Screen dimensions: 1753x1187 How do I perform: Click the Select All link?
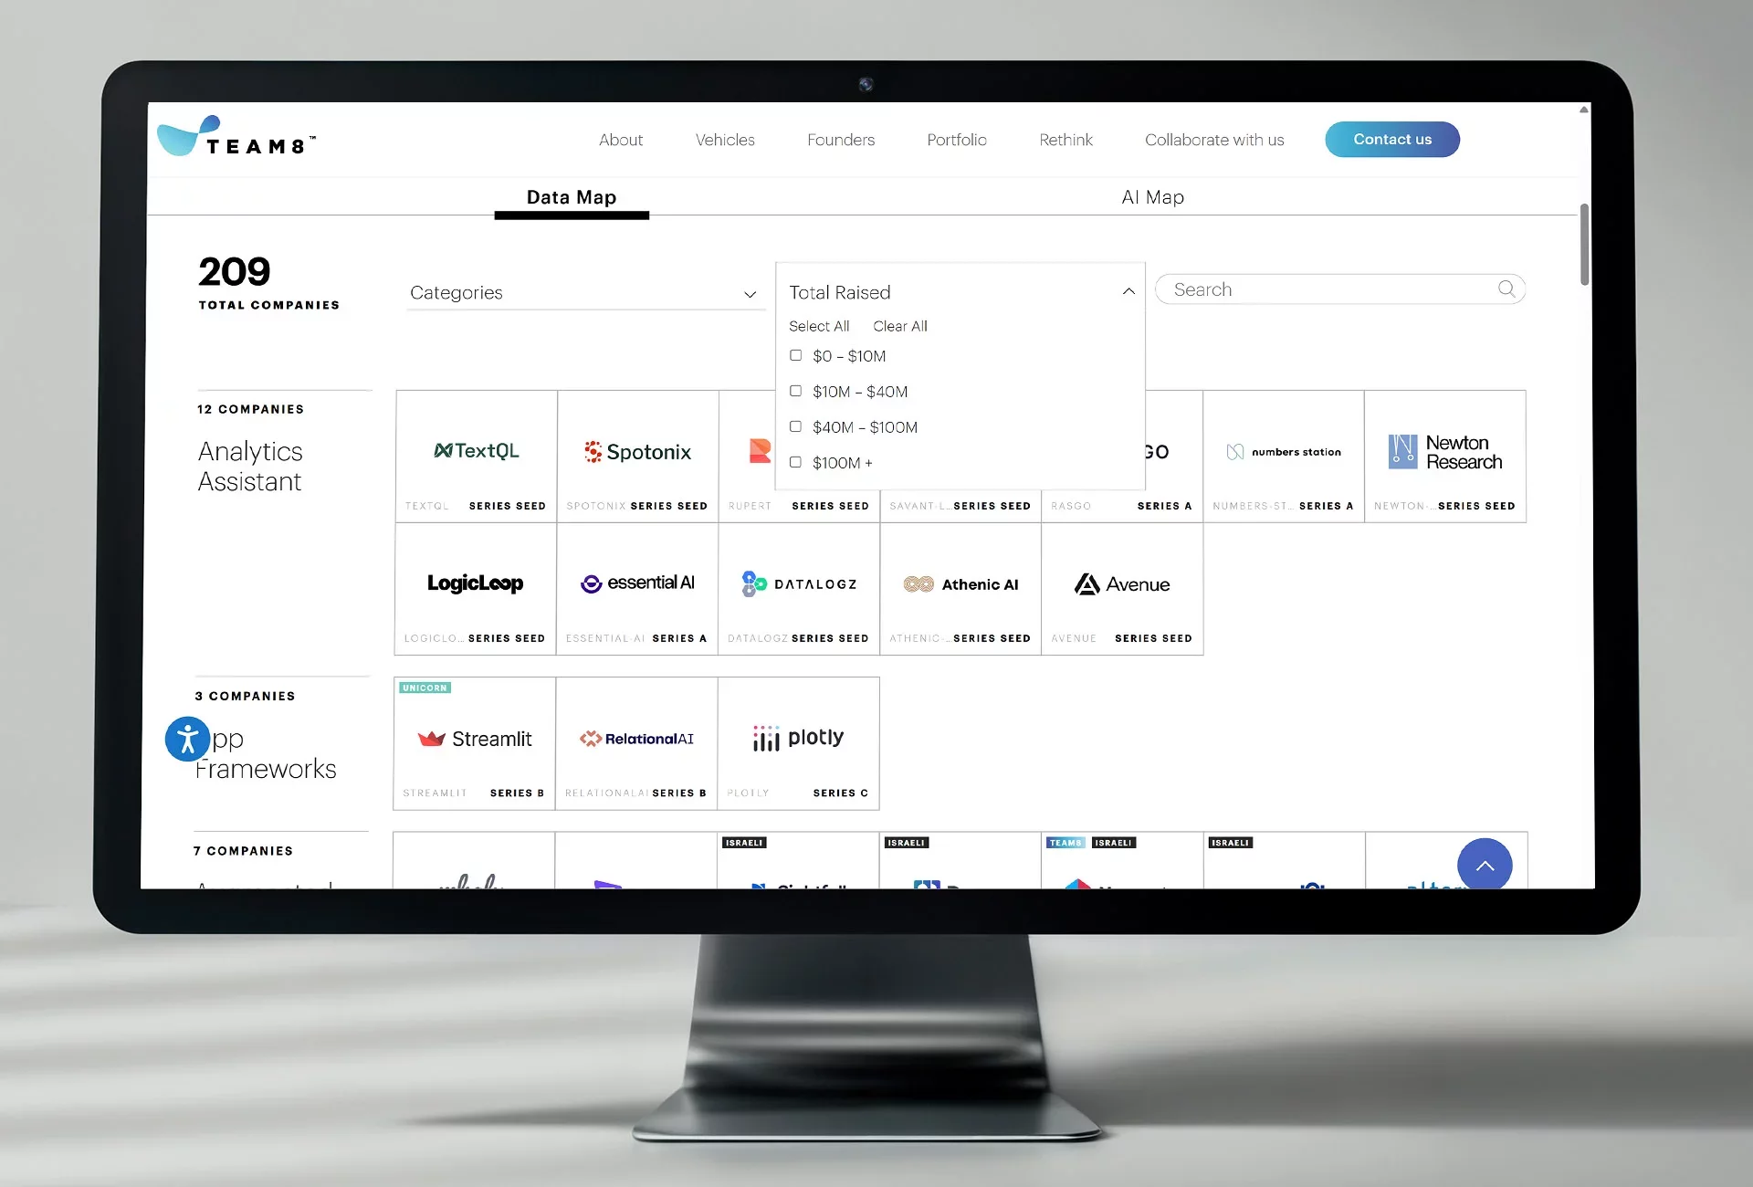[x=818, y=326]
